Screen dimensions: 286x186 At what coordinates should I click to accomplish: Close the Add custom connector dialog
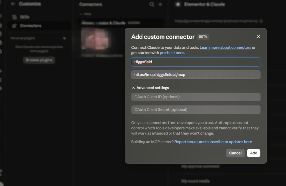(258, 37)
